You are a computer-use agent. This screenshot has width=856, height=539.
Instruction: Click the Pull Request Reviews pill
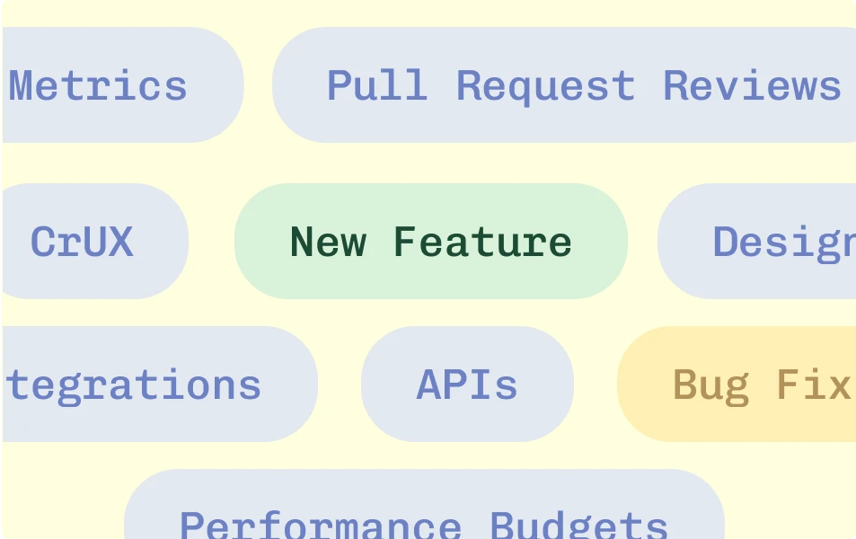pos(564,85)
